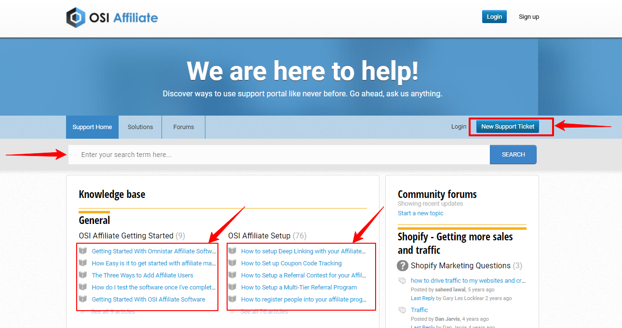Open the Support Home tab
The width and height of the screenshot is (622, 328).
[x=92, y=127]
